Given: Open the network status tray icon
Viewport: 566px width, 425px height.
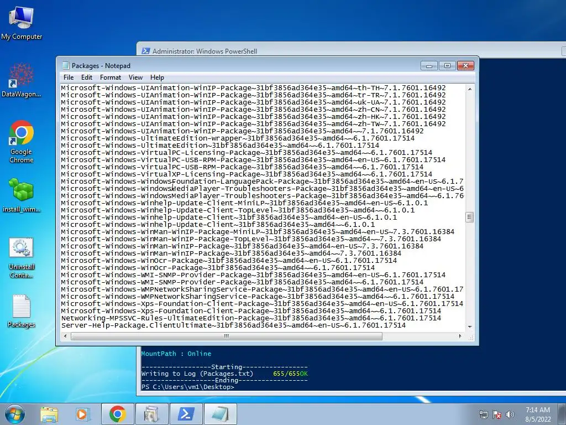Looking at the screenshot, I should 483,414.
